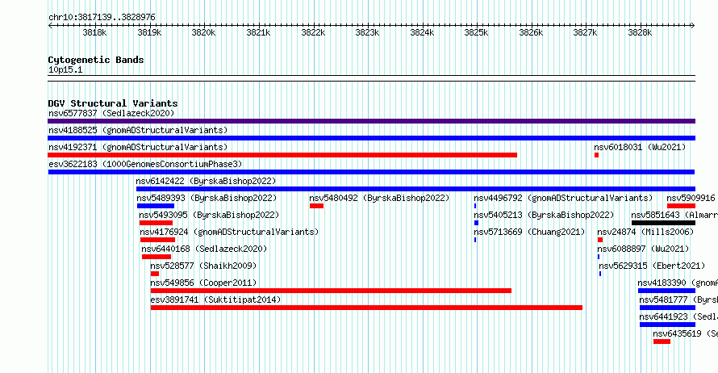This screenshot has height=373, width=718.
Task: Open esv3622183 (1000GenomesConsortiumPhase3) label
Action: (145, 164)
